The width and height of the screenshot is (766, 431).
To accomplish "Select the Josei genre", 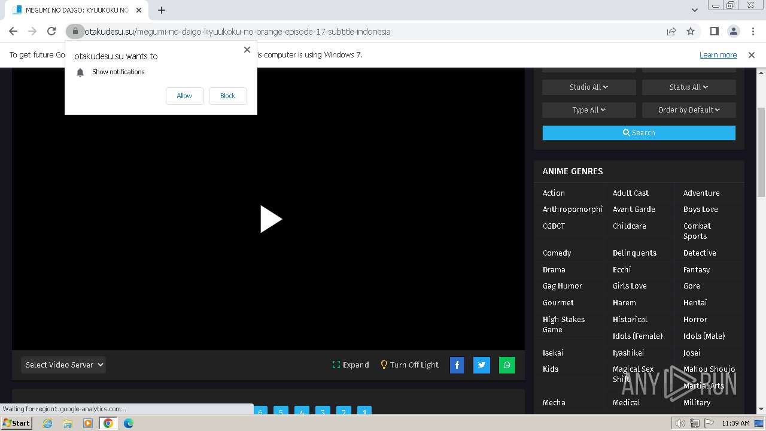I will 692,353.
